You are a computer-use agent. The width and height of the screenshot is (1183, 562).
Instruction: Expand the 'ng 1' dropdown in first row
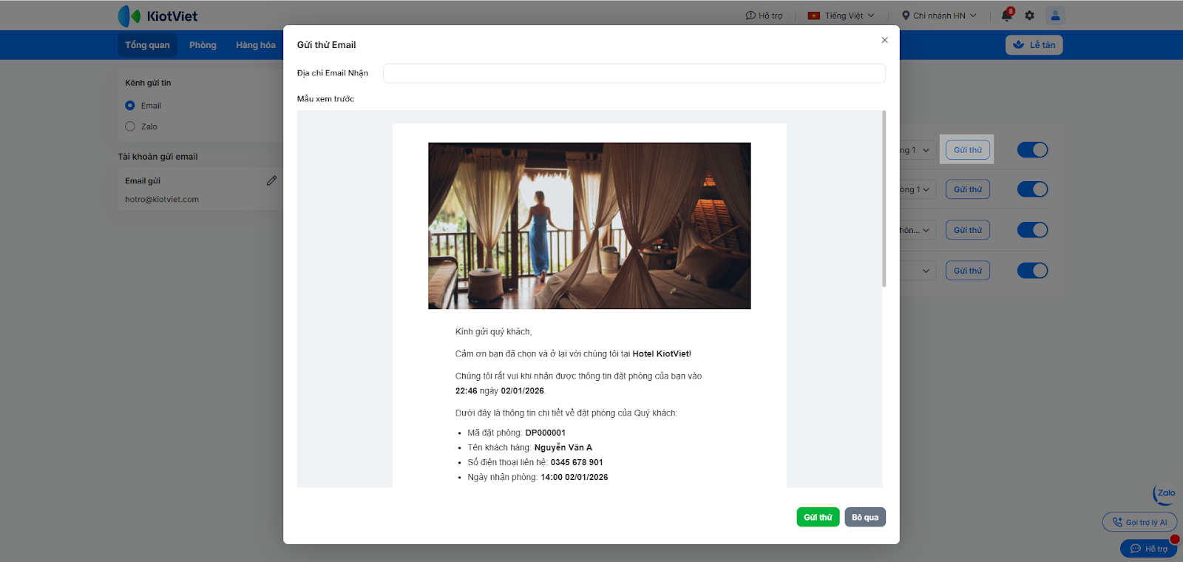pos(917,150)
